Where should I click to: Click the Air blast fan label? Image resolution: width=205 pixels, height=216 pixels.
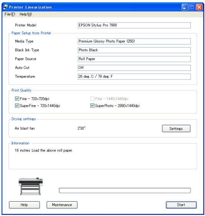25,129
